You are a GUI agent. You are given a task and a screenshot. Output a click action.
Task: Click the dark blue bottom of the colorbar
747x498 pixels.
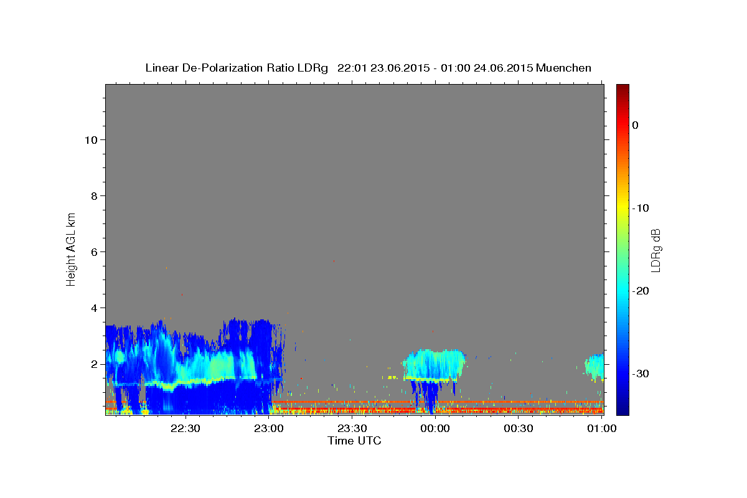pyautogui.click(x=622, y=408)
